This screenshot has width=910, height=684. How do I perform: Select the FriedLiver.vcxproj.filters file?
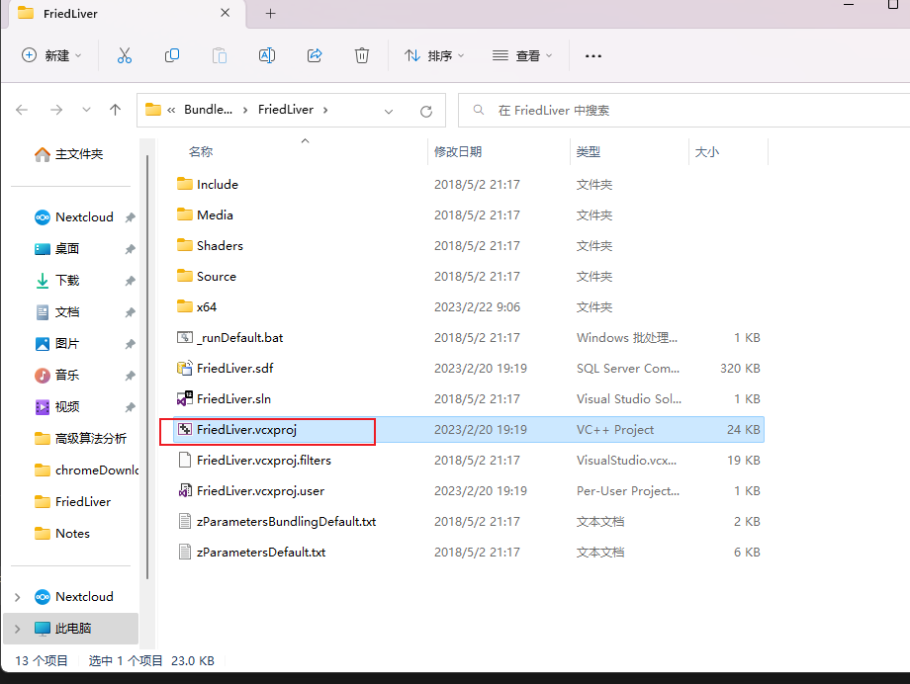click(469, 461)
